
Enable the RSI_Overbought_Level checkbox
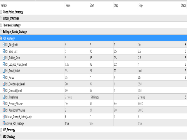point(4,84)
